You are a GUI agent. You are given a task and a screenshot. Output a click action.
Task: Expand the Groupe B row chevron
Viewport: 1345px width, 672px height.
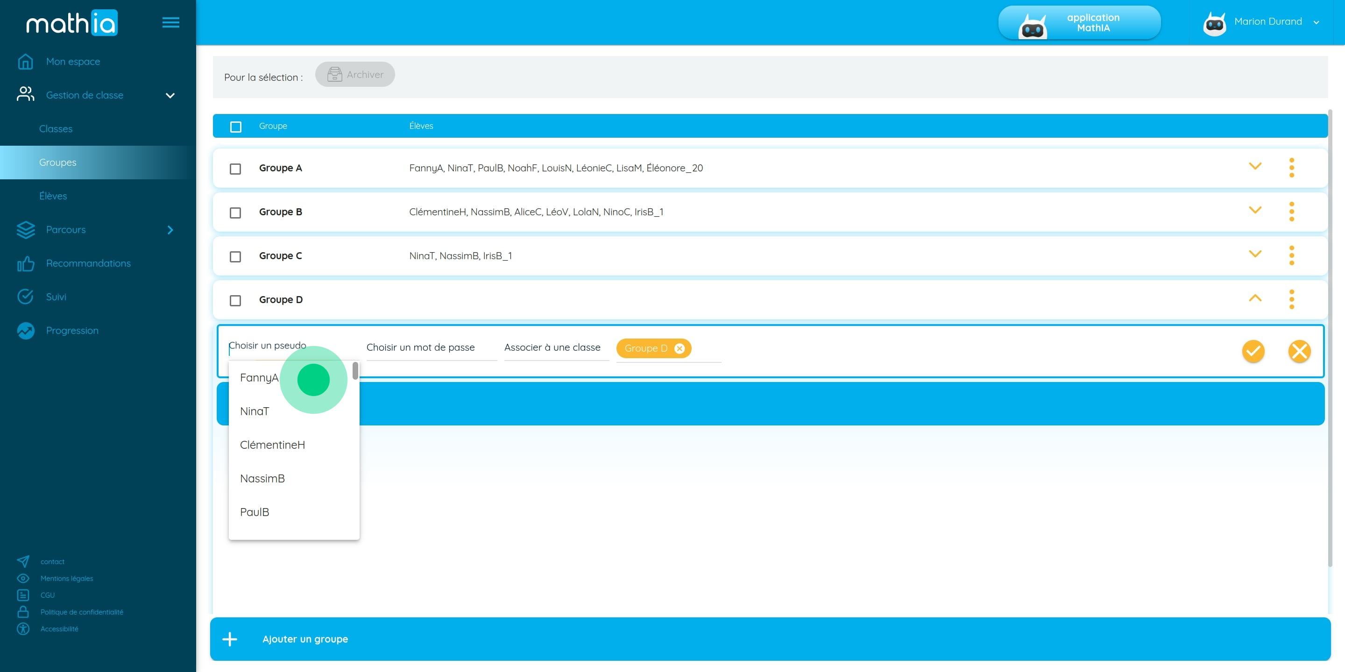[x=1255, y=211]
